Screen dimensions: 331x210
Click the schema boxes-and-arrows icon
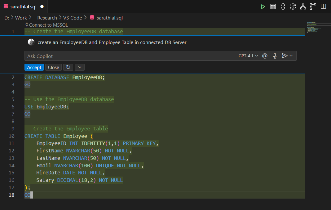(313, 7)
